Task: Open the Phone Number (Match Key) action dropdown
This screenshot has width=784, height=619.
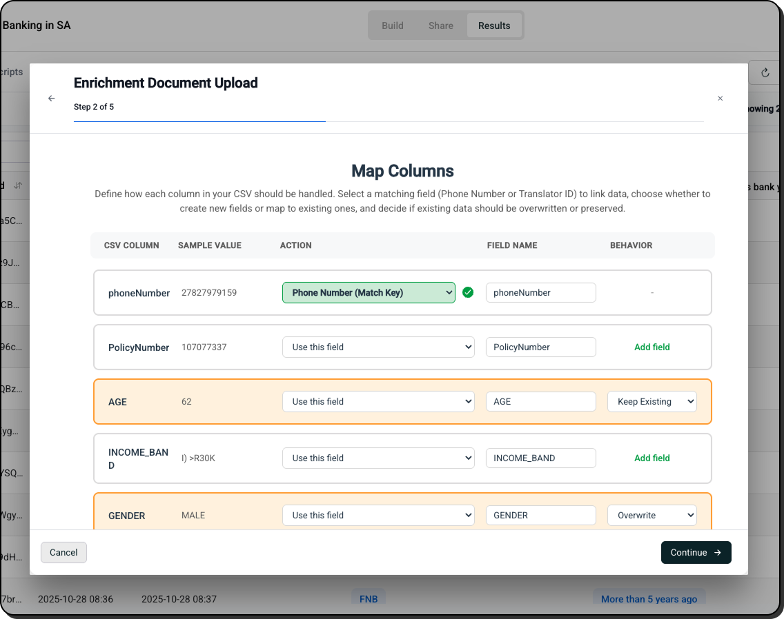Action: click(x=369, y=292)
